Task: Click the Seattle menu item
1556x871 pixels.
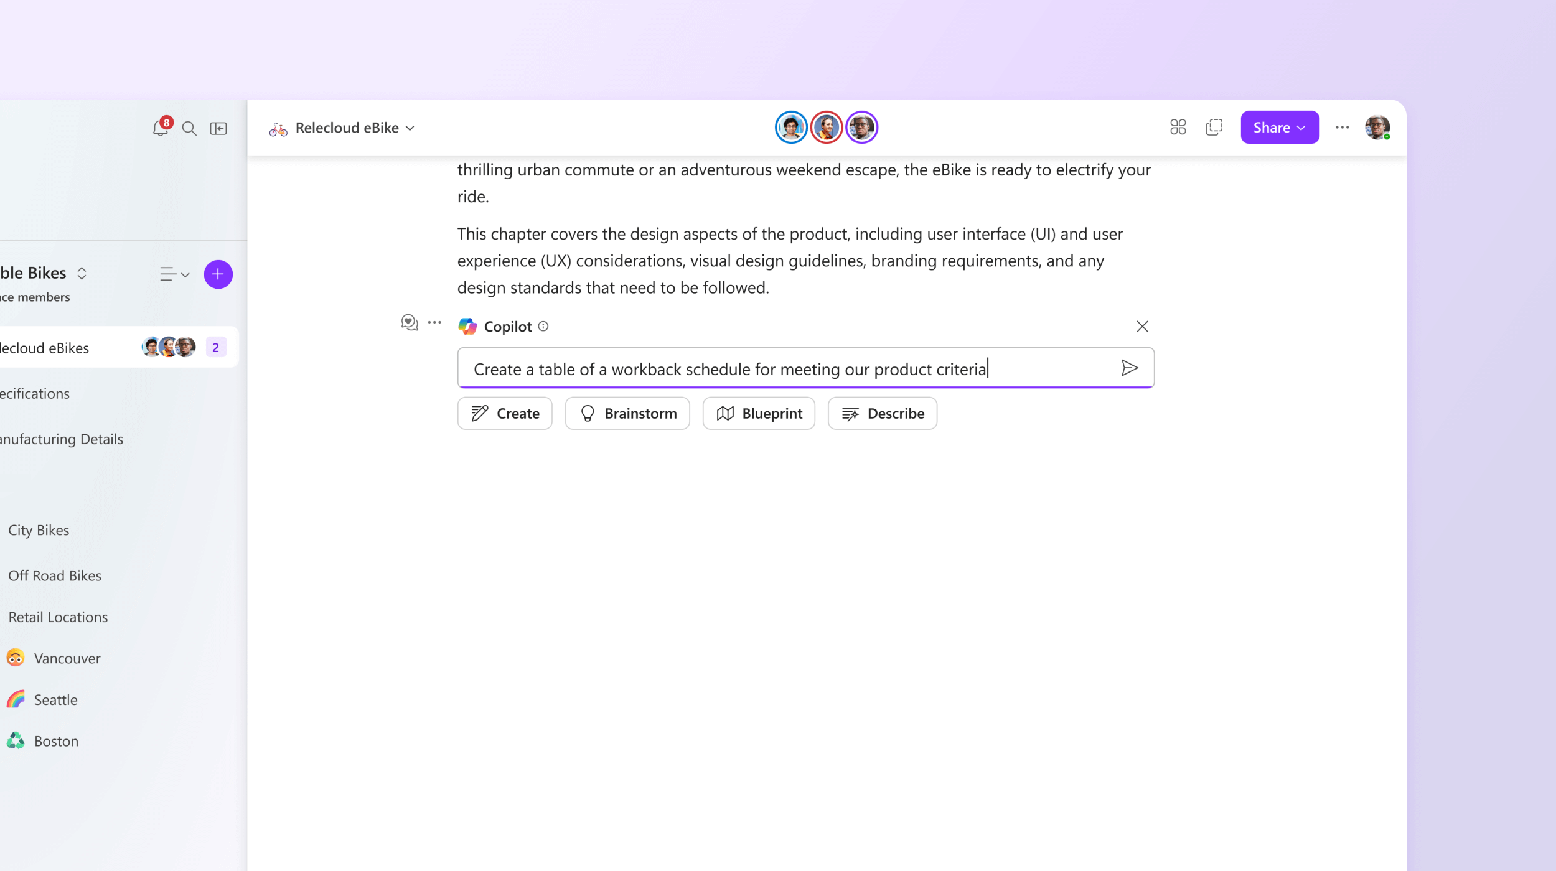Action: point(55,700)
